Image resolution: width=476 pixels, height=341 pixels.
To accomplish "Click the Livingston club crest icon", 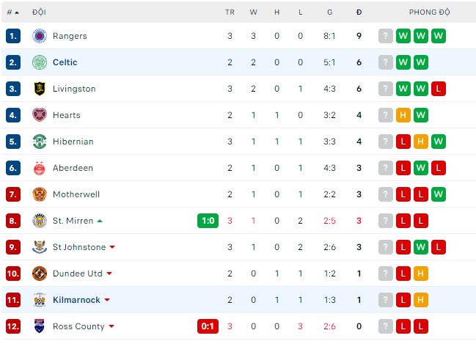I will [40, 89].
